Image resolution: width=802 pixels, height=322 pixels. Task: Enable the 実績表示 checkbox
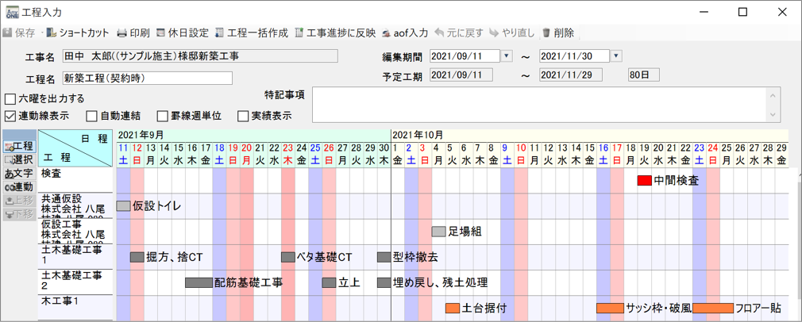243,116
